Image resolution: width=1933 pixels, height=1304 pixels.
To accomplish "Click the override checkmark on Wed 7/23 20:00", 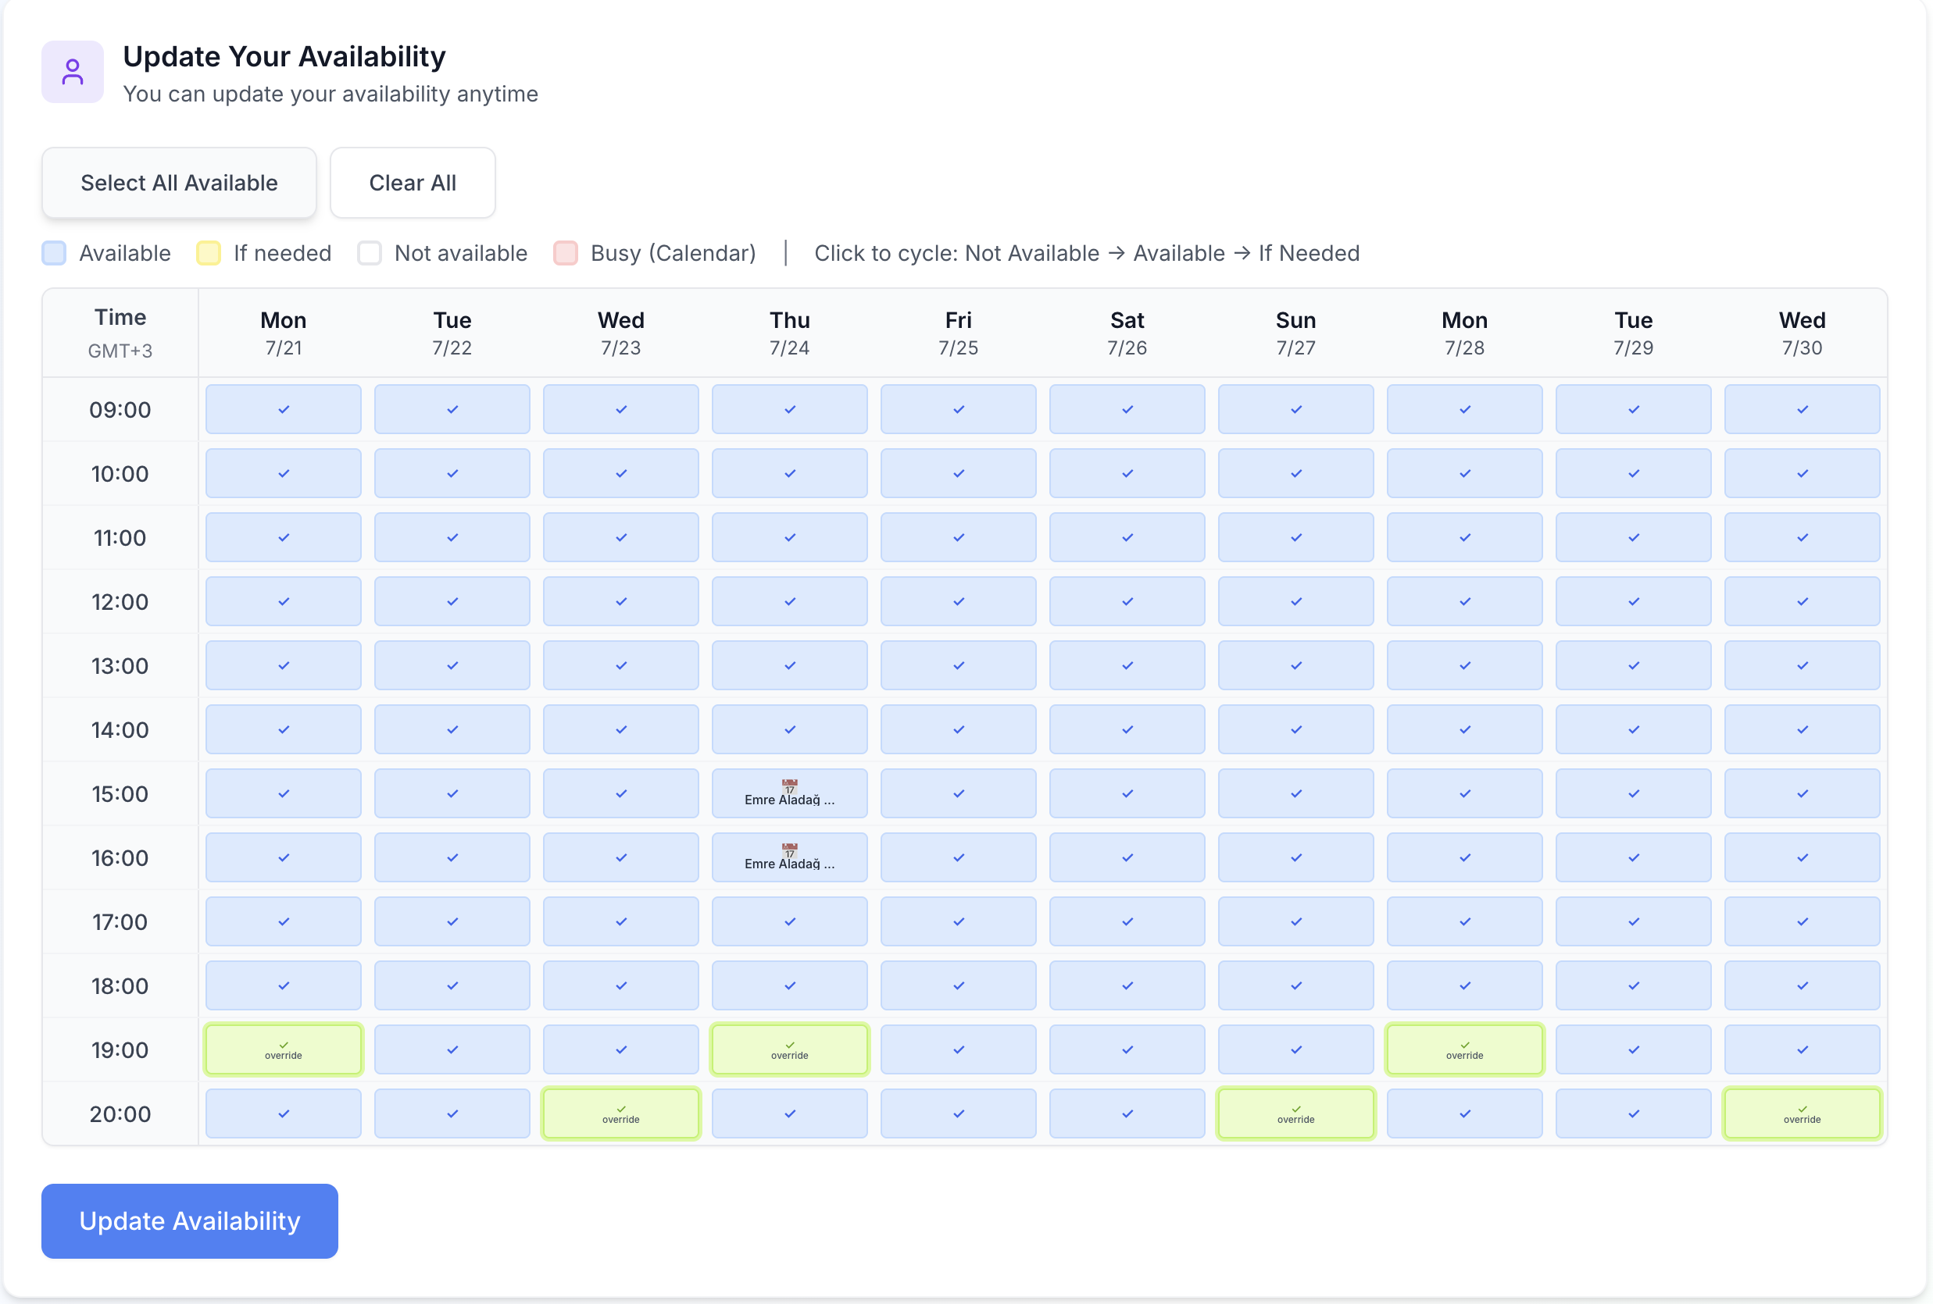I will pyautogui.click(x=620, y=1109).
